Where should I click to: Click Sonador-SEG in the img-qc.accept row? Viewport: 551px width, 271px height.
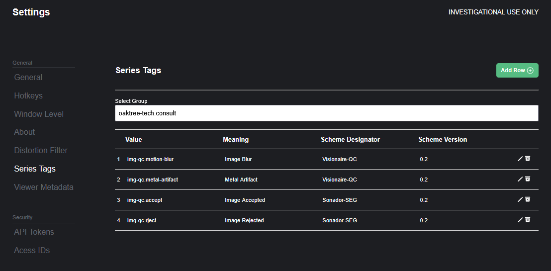point(340,200)
